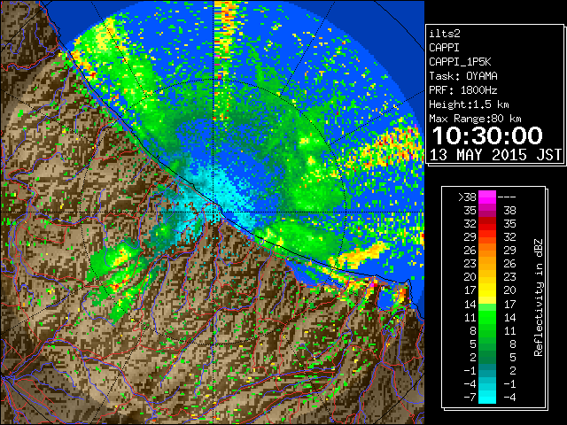
Task: Click the bright green 11–14 dBZ legend swatch
Action: coord(487,317)
